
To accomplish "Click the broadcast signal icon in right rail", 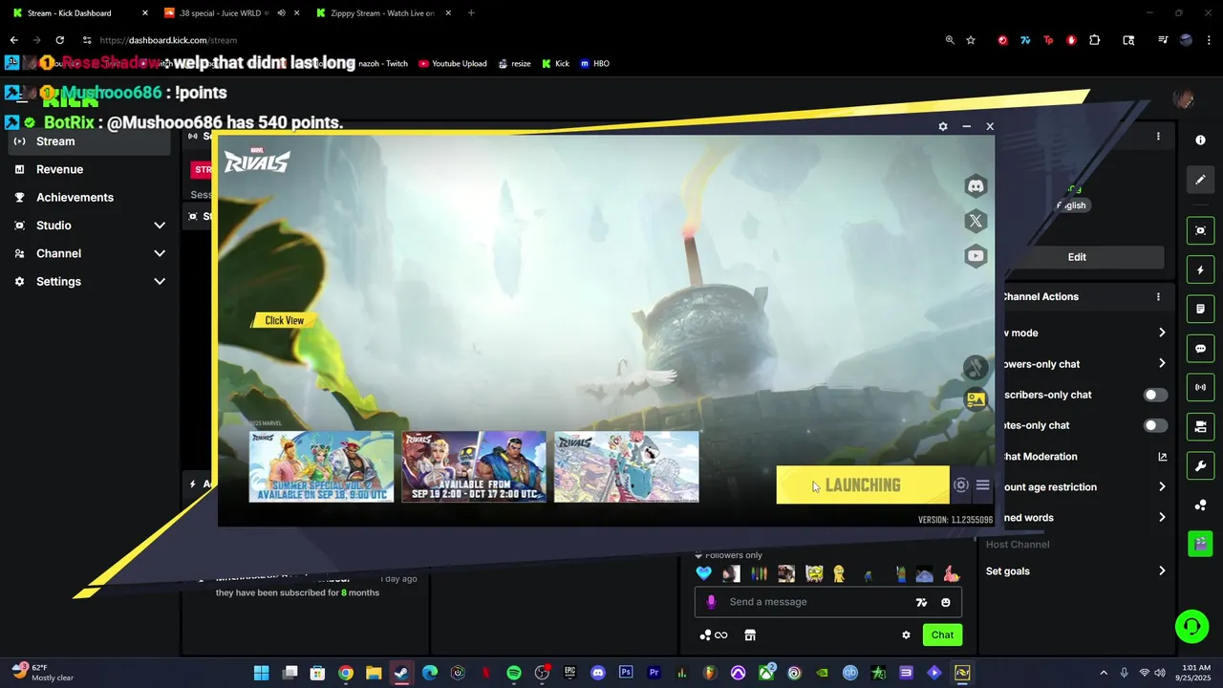I will pyautogui.click(x=1201, y=387).
